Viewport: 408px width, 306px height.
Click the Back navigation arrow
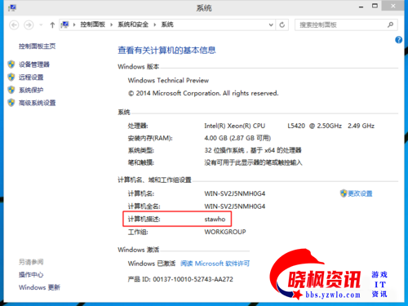(14, 25)
